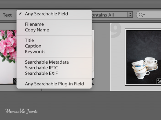Pick the Caption search field
Viewport: 161px width, 120px height.
tap(32, 46)
